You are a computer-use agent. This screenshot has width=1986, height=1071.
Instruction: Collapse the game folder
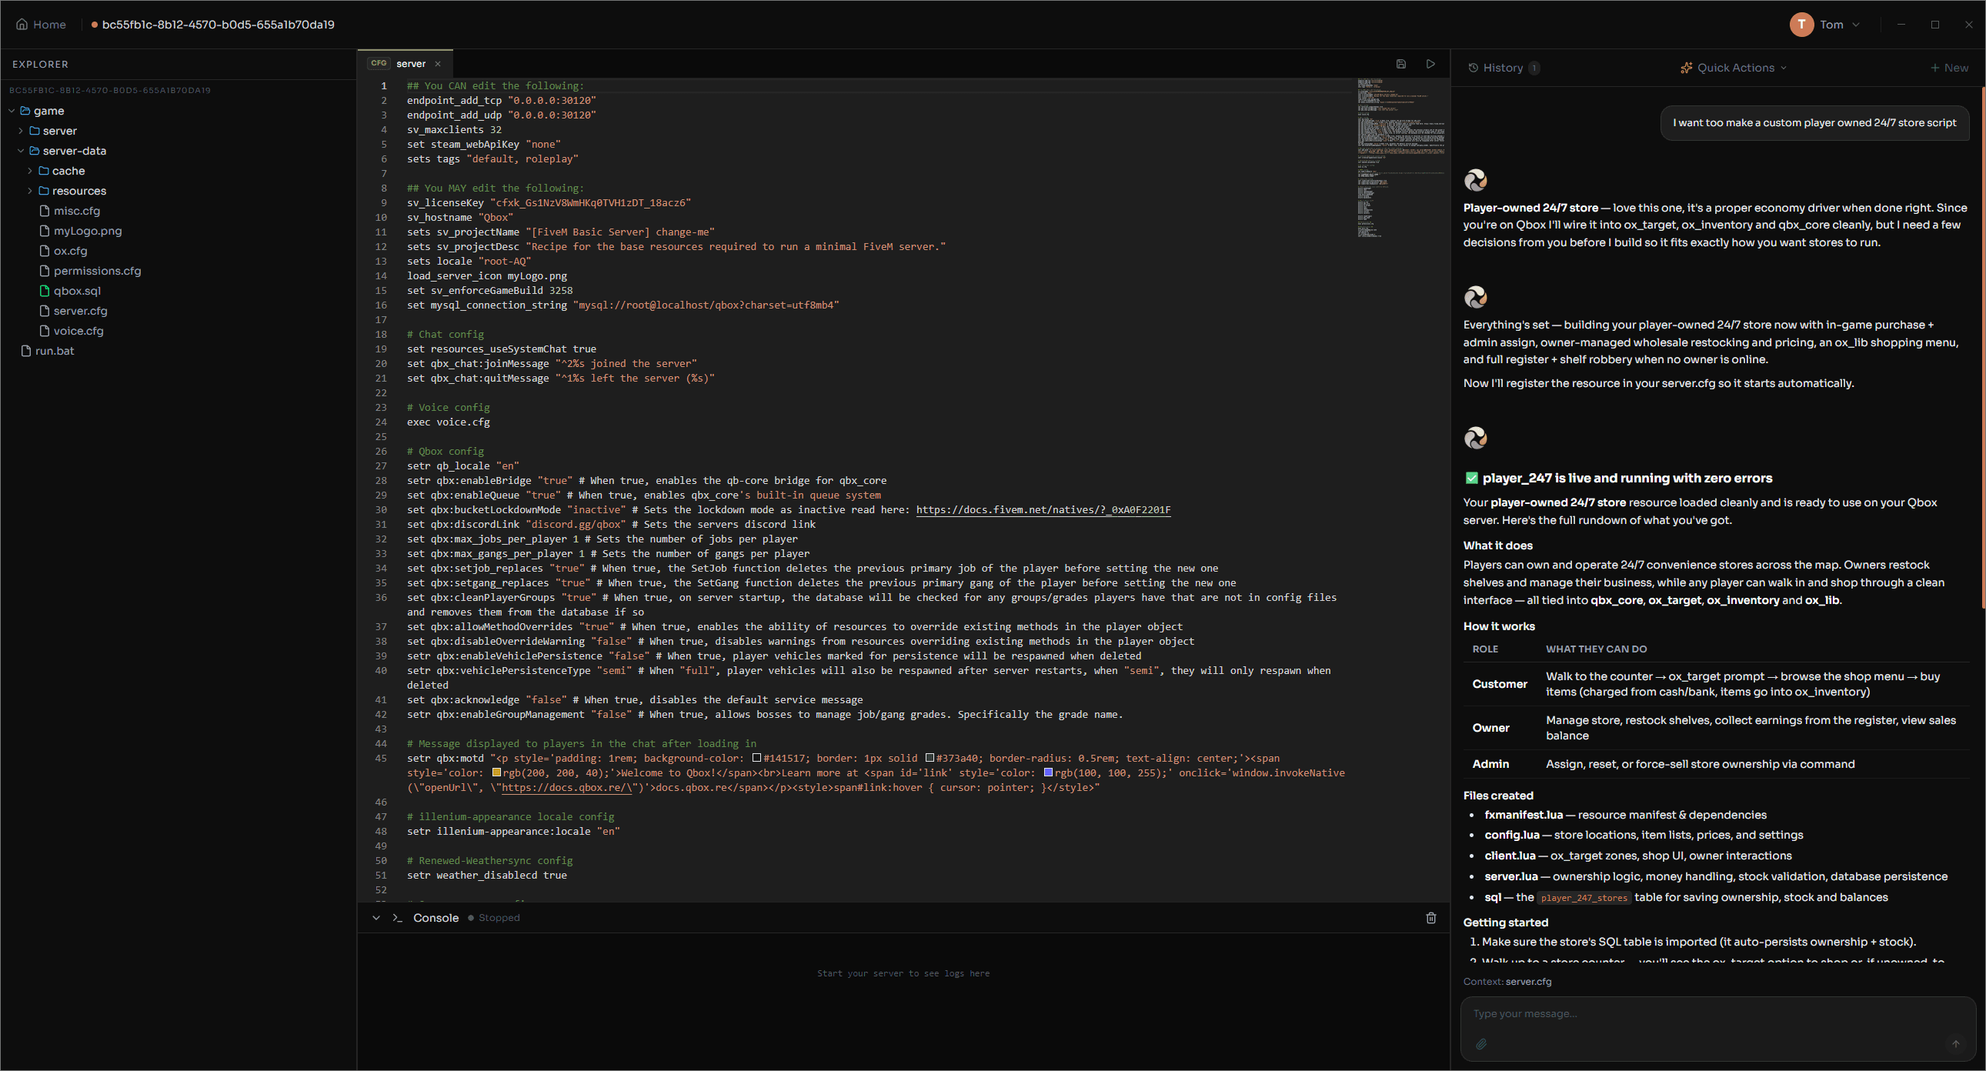(x=12, y=111)
